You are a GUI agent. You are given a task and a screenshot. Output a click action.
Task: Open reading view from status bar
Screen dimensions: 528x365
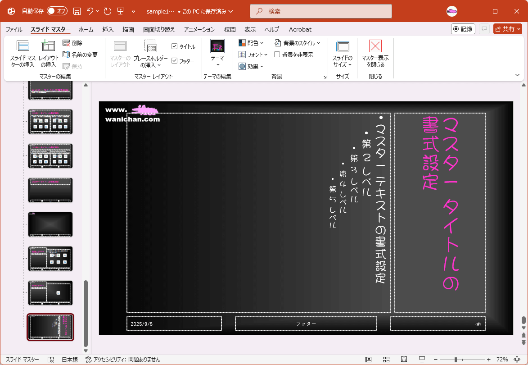point(404,360)
